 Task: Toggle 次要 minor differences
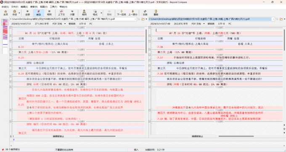[72, 13]
